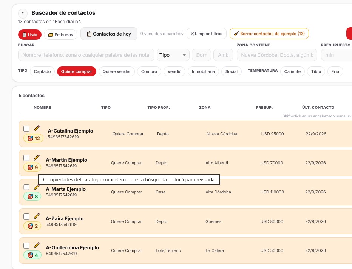Edit A-Martín Ejemplo with pencil icon
This screenshot has width=352, height=269.
tap(36, 158)
